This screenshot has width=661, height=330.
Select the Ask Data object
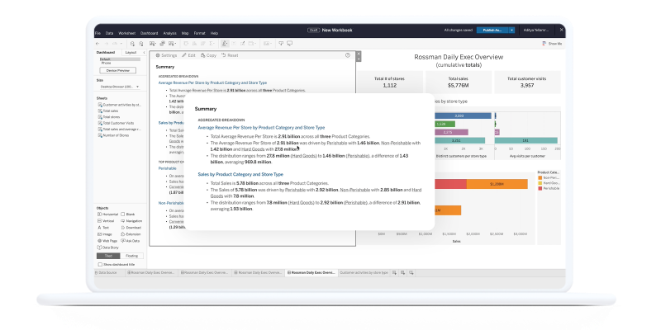(131, 241)
